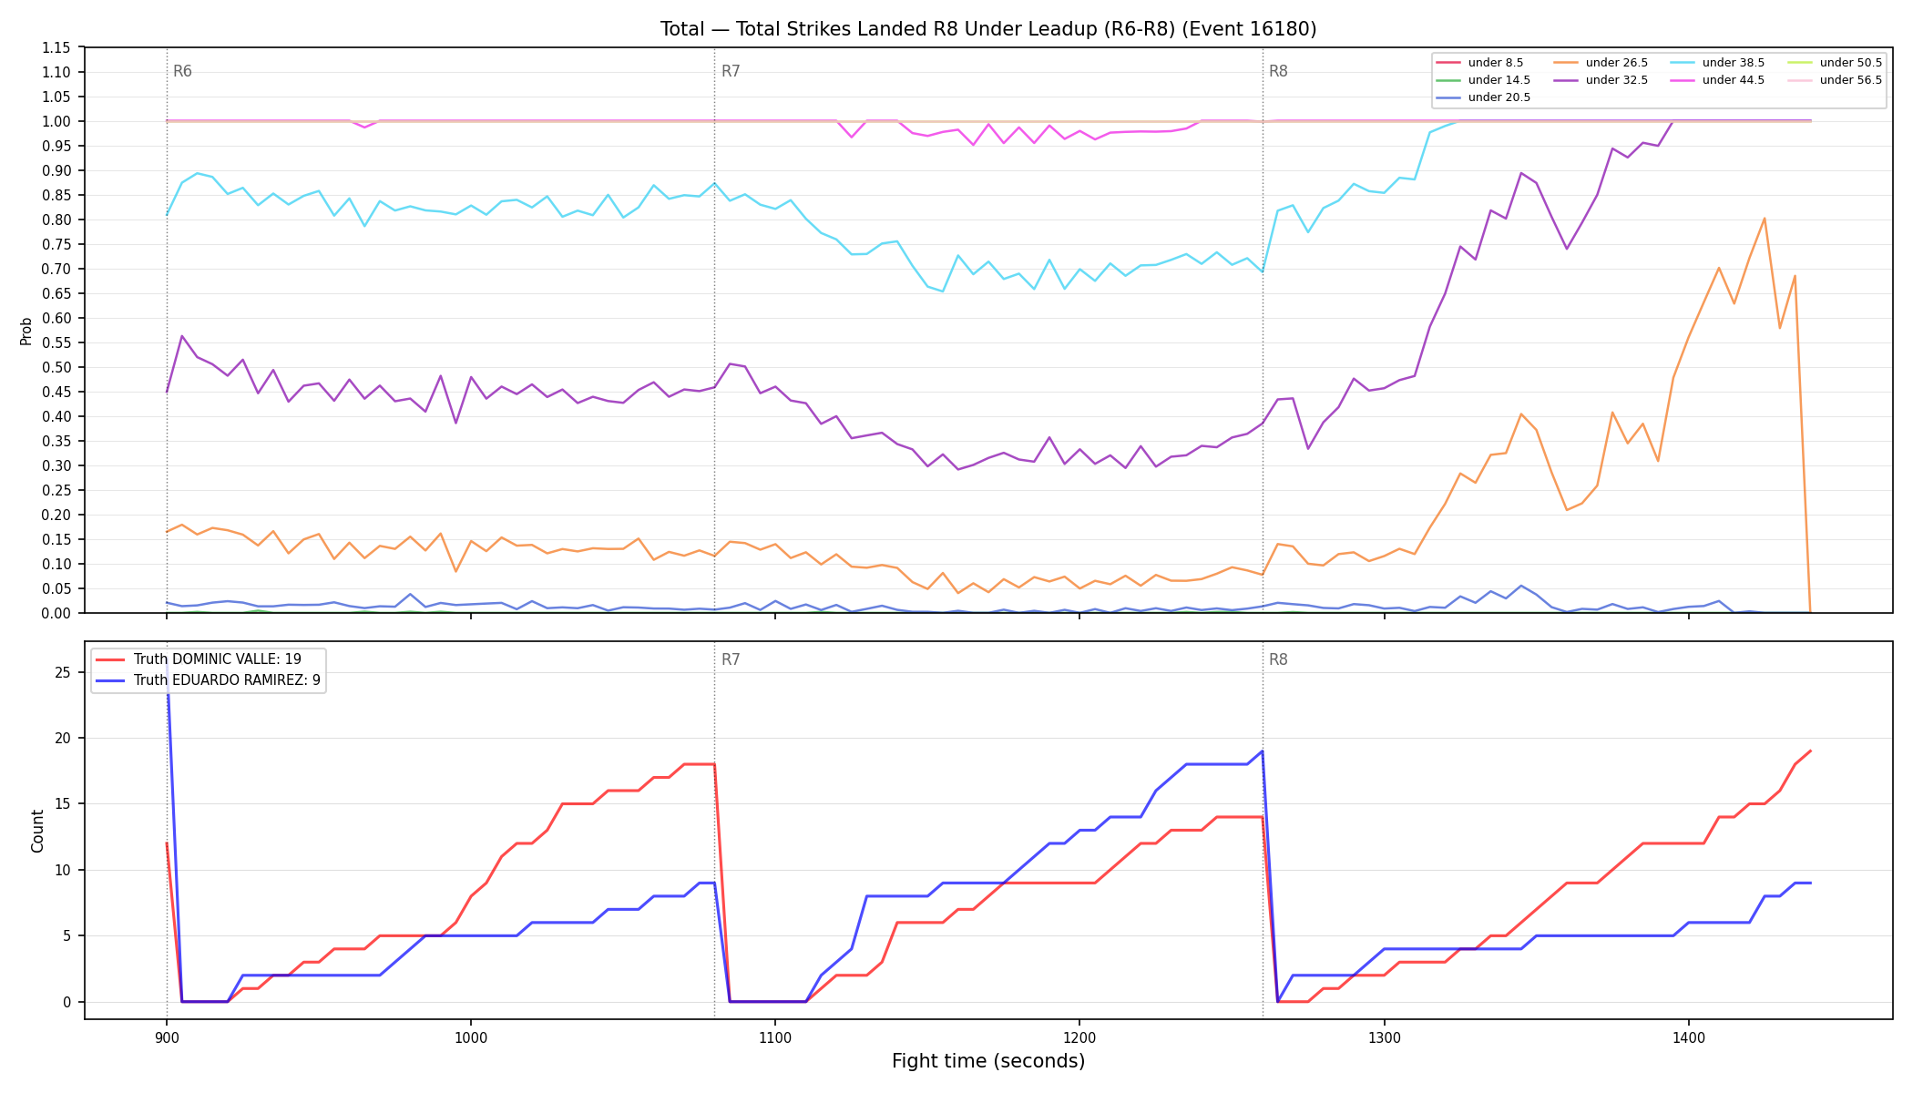This screenshot has height=1093, width=1913.
Task: Click the 'Truth DOMINIC VALLE: 19' legend entry
Action: [199, 659]
